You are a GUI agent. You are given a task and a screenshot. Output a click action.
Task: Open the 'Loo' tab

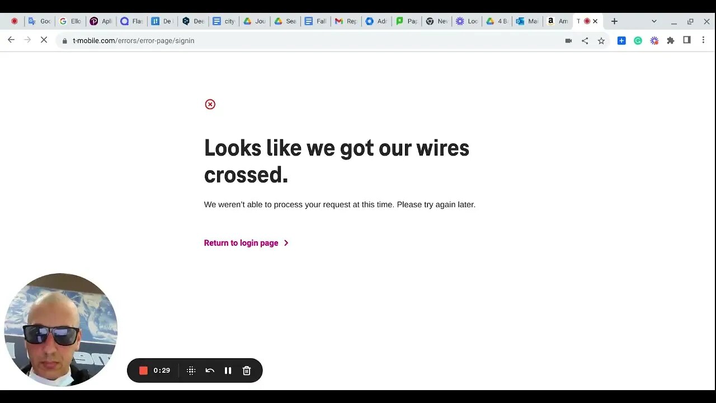point(467,21)
